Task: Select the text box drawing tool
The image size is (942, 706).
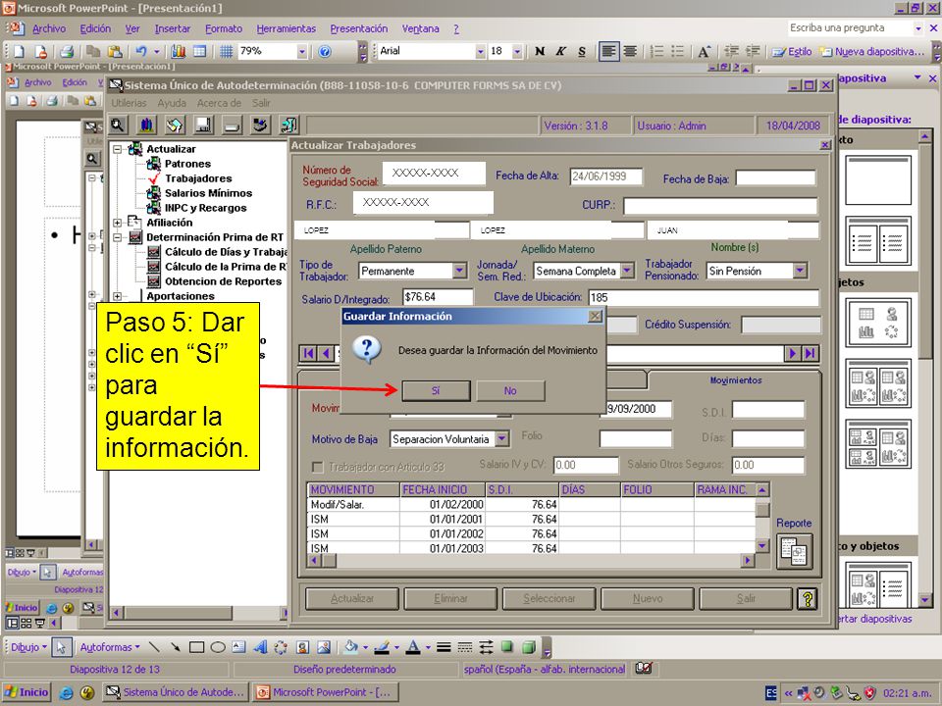Action: point(238,647)
